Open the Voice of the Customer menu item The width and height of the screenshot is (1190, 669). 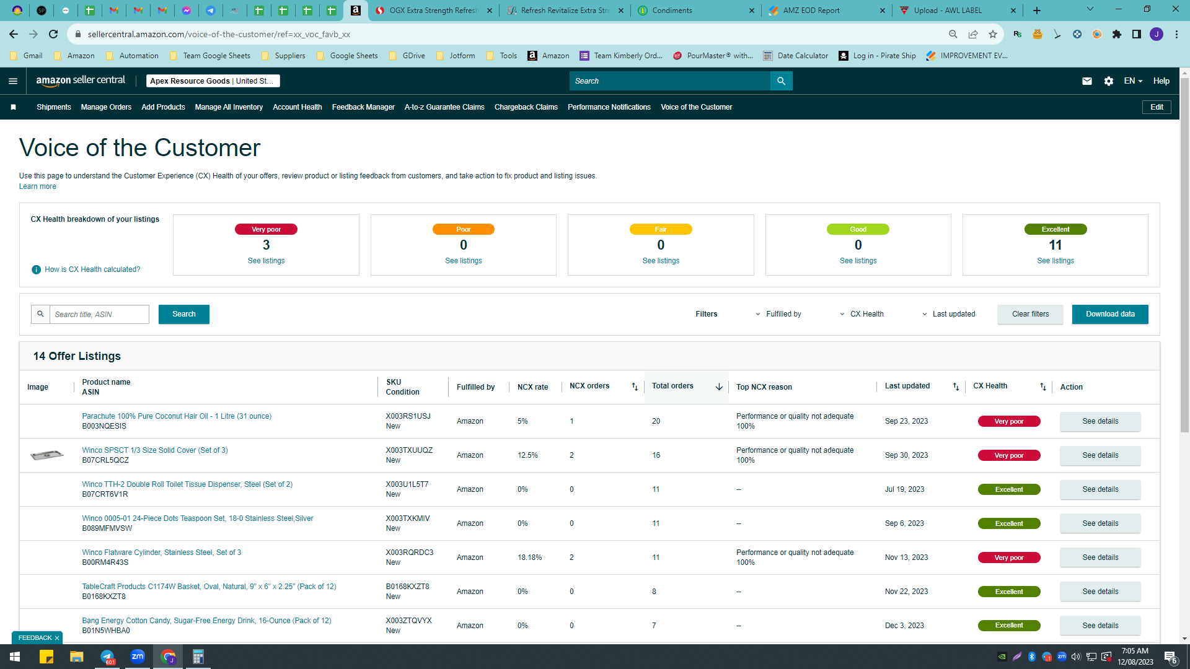click(697, 107)
